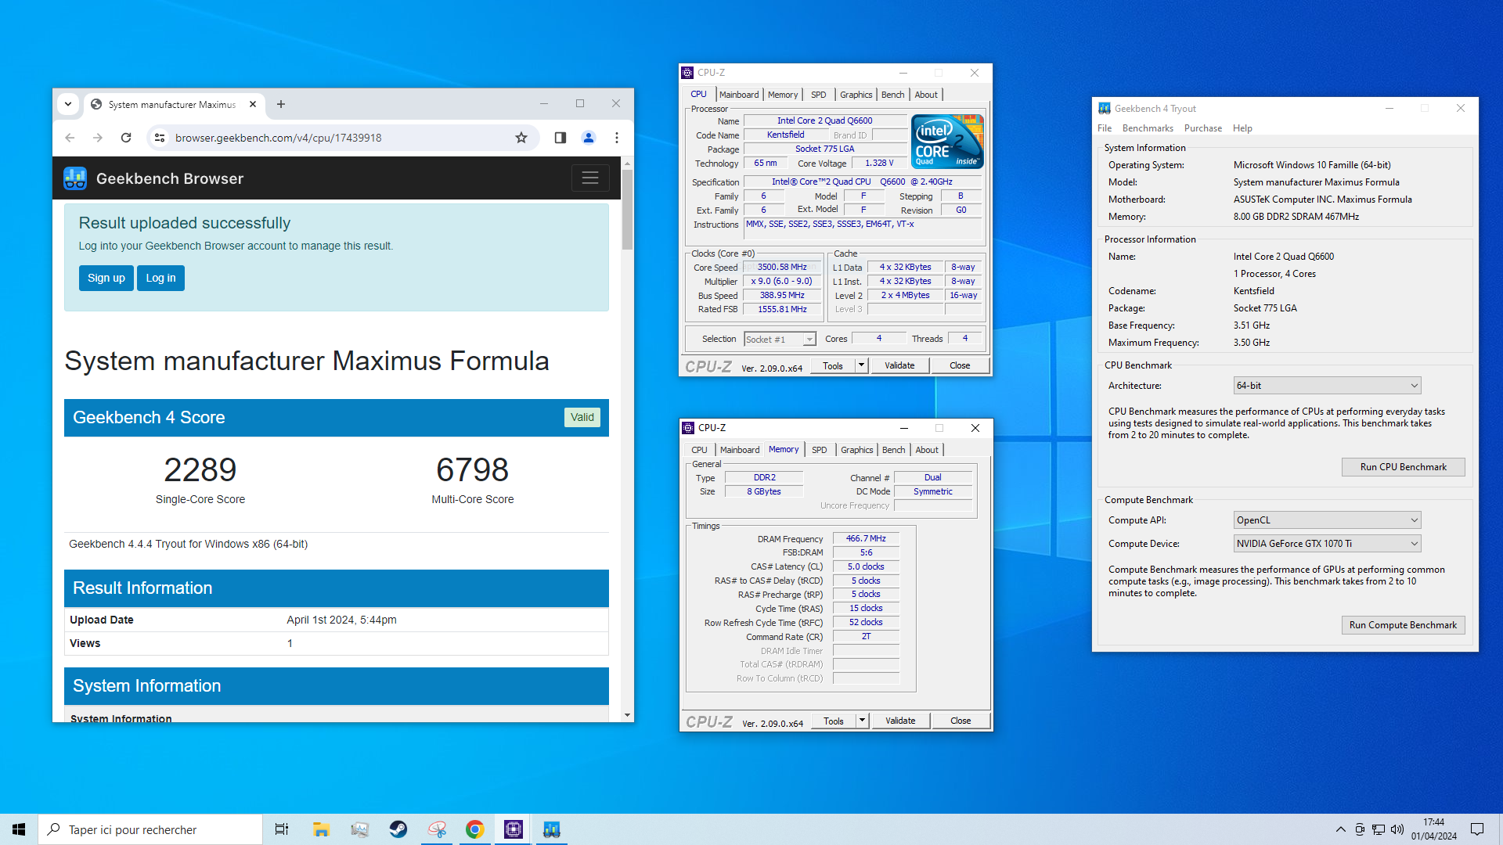Click Run Compute Benchmark button
The height and width of the screenshot is (845, 1503).
[1403, 625]
